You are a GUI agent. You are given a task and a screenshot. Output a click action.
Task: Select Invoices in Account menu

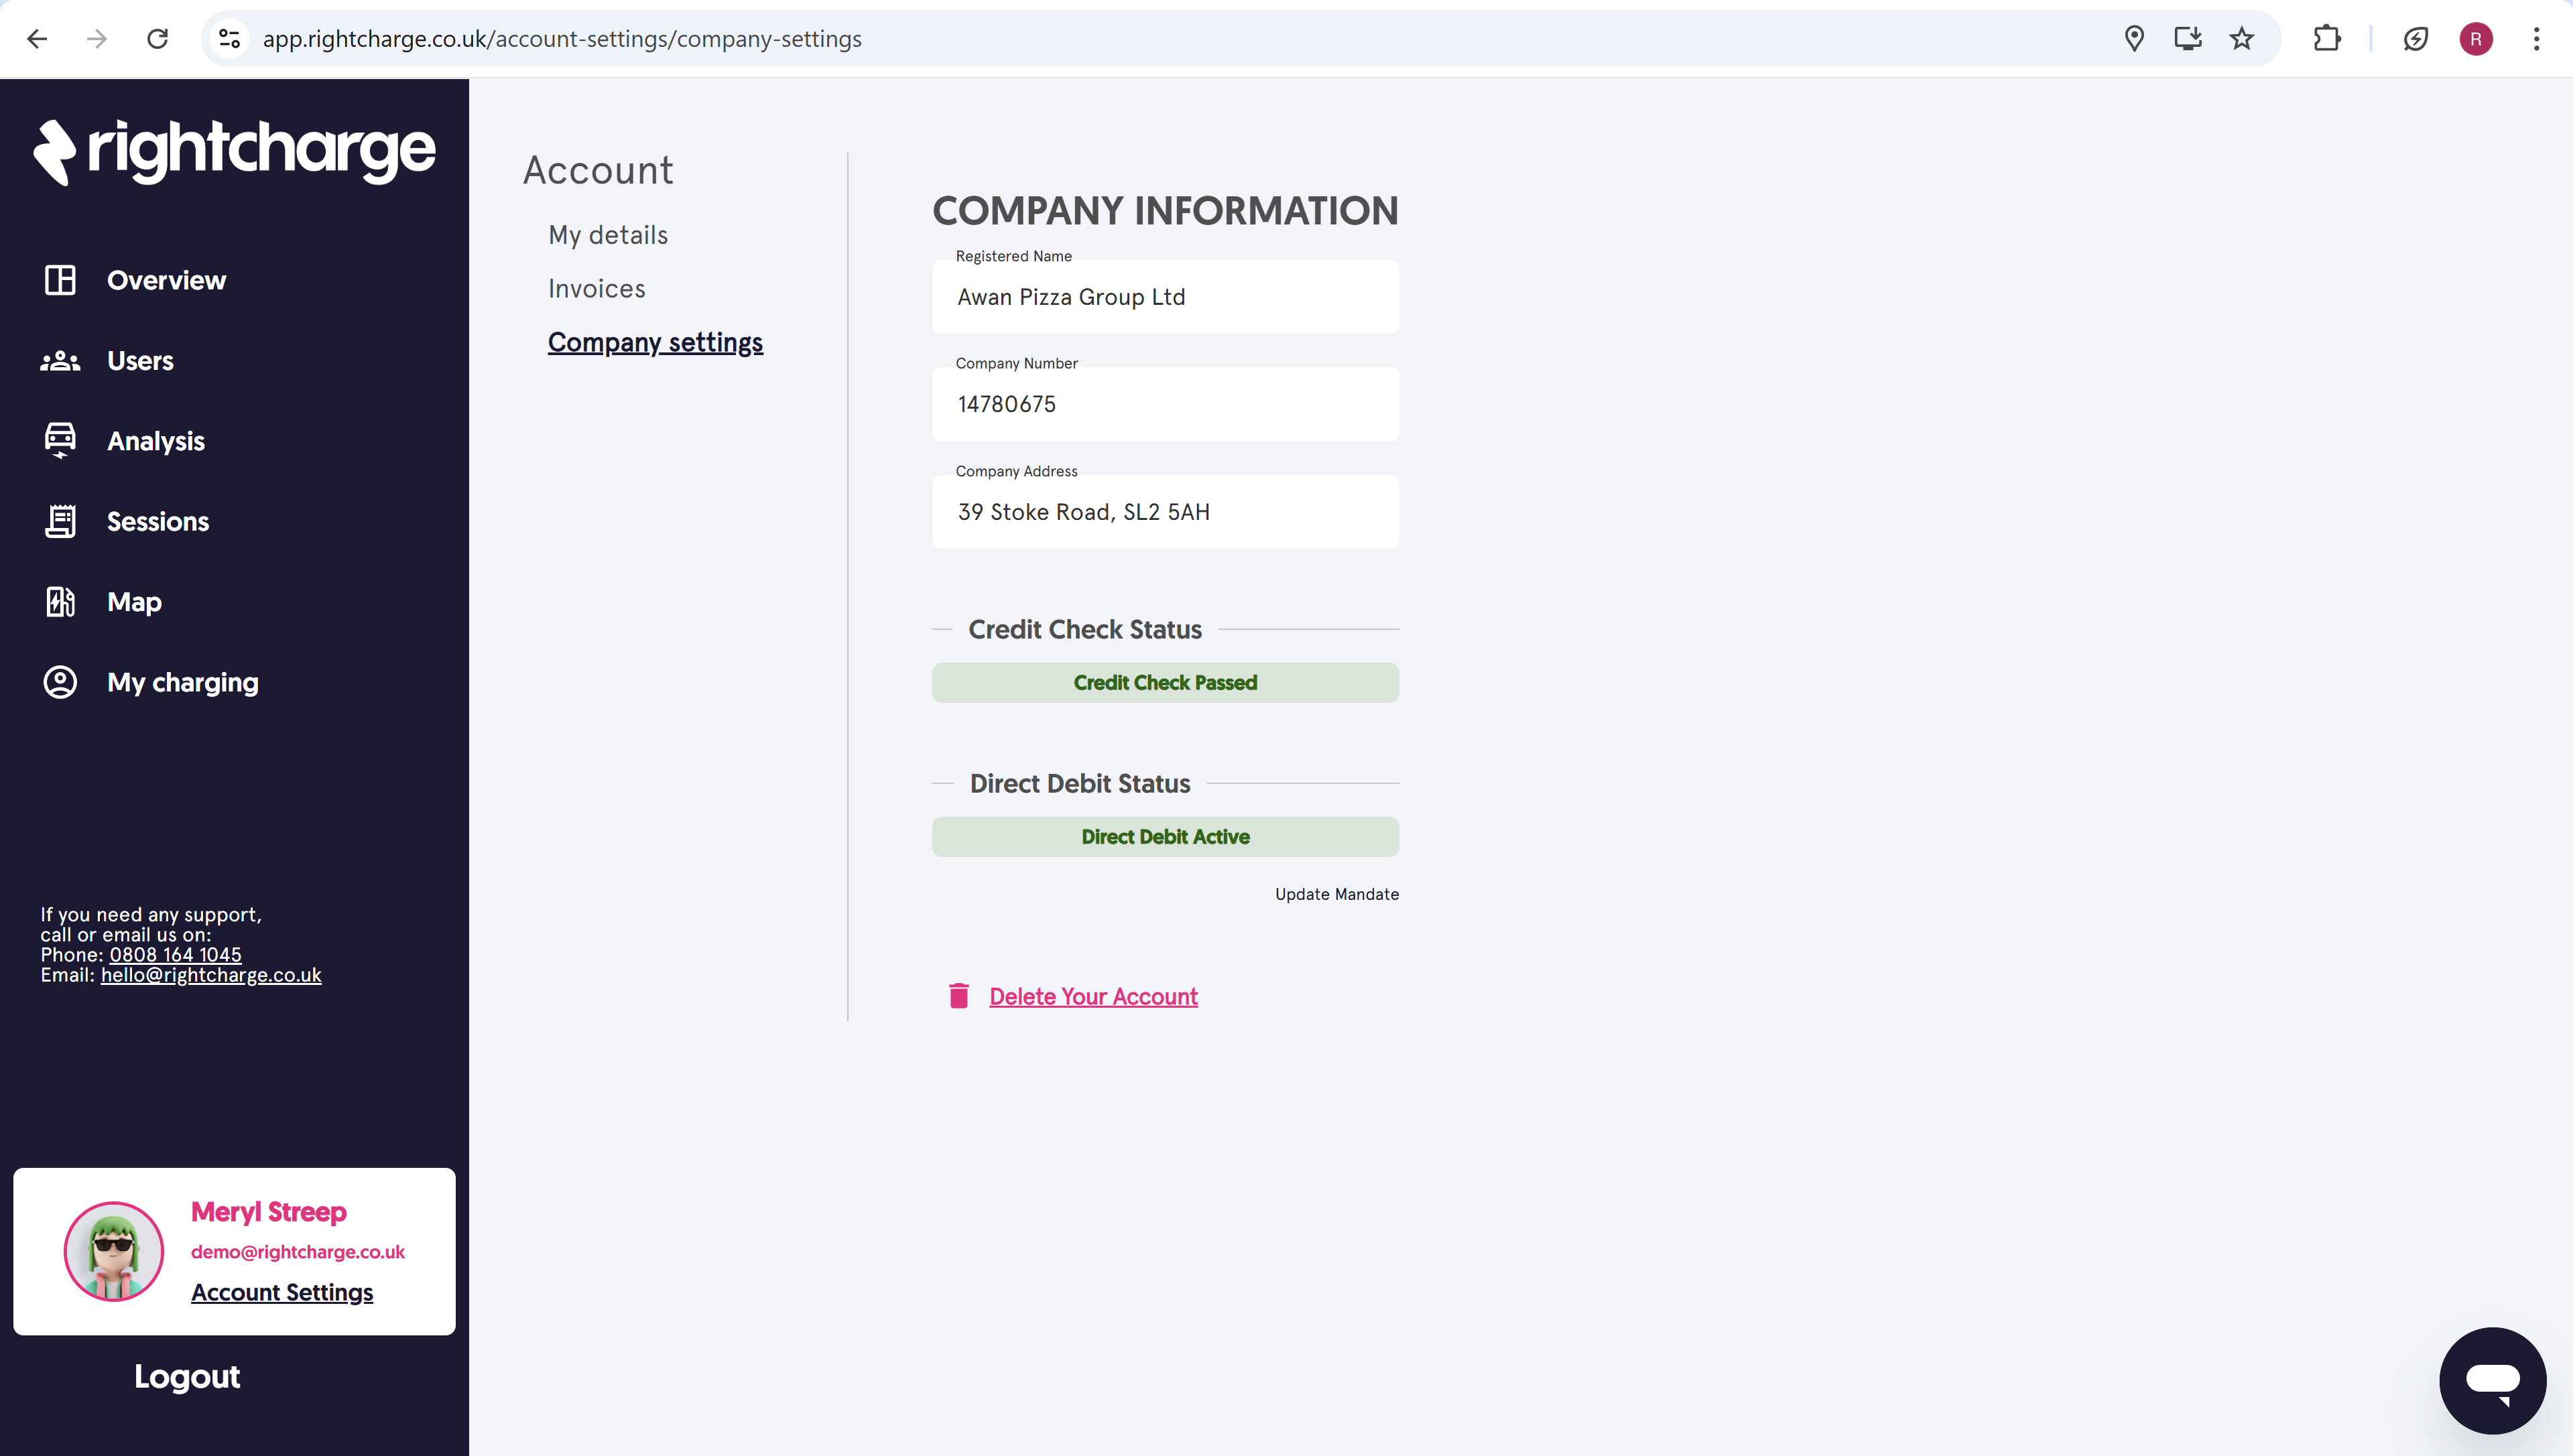coord(597,288)
